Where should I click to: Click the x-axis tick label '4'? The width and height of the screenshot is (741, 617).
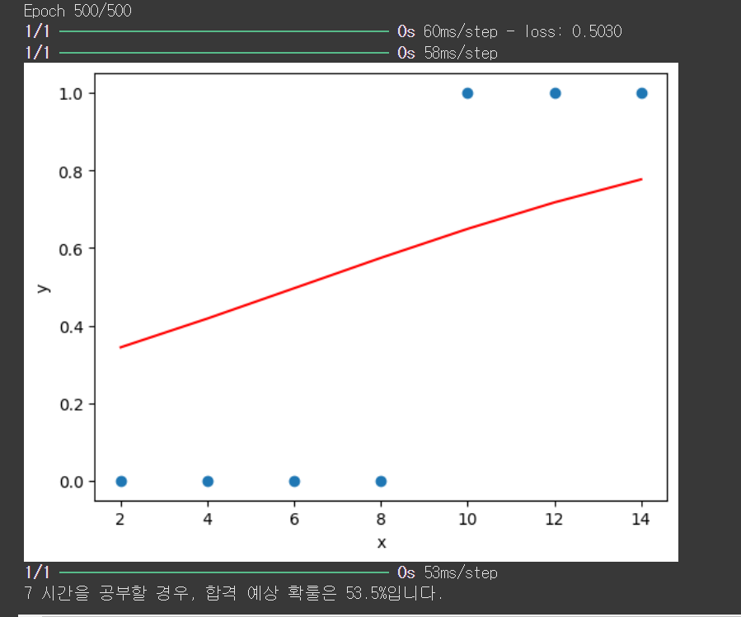[208, 519]
